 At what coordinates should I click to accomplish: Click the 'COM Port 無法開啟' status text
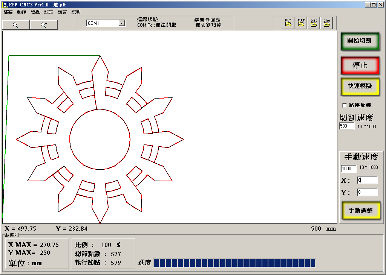(x=157, y=25)
